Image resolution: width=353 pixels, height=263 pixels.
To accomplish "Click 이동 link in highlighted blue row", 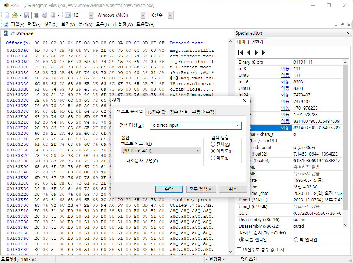I will pos(286,128).
